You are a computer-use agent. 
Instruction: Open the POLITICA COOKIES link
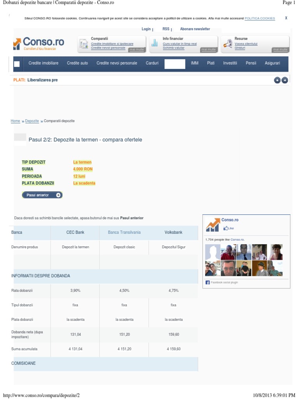click(x=260, y=18)
